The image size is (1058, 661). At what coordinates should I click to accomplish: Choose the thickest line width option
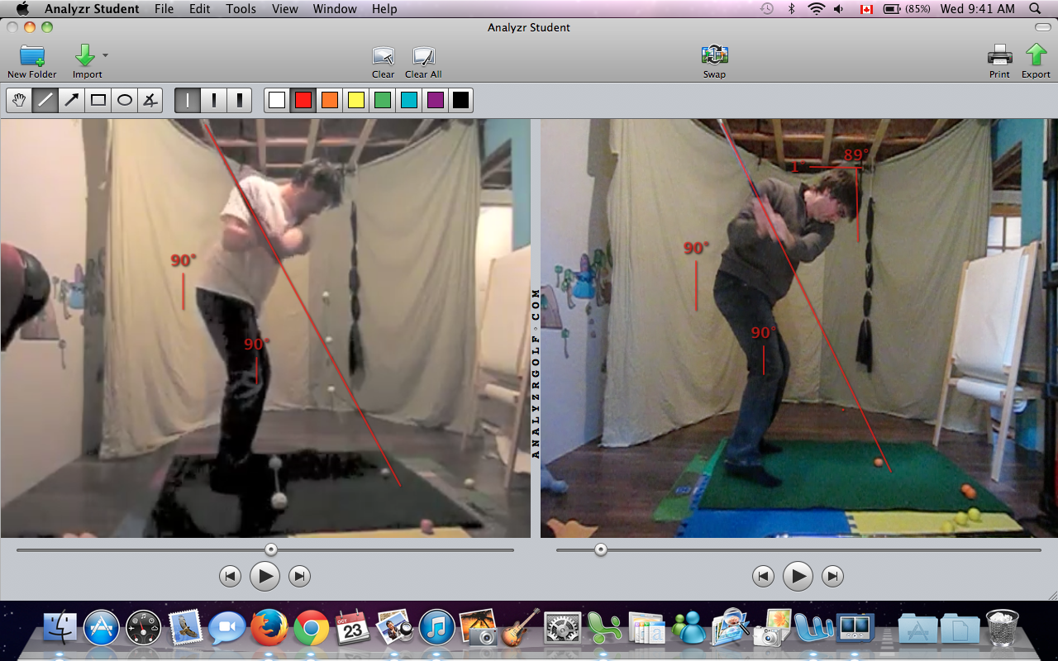coord(240,101)
